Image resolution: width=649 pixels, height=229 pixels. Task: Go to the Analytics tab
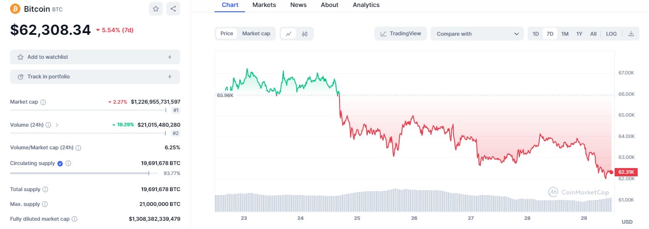366,5
